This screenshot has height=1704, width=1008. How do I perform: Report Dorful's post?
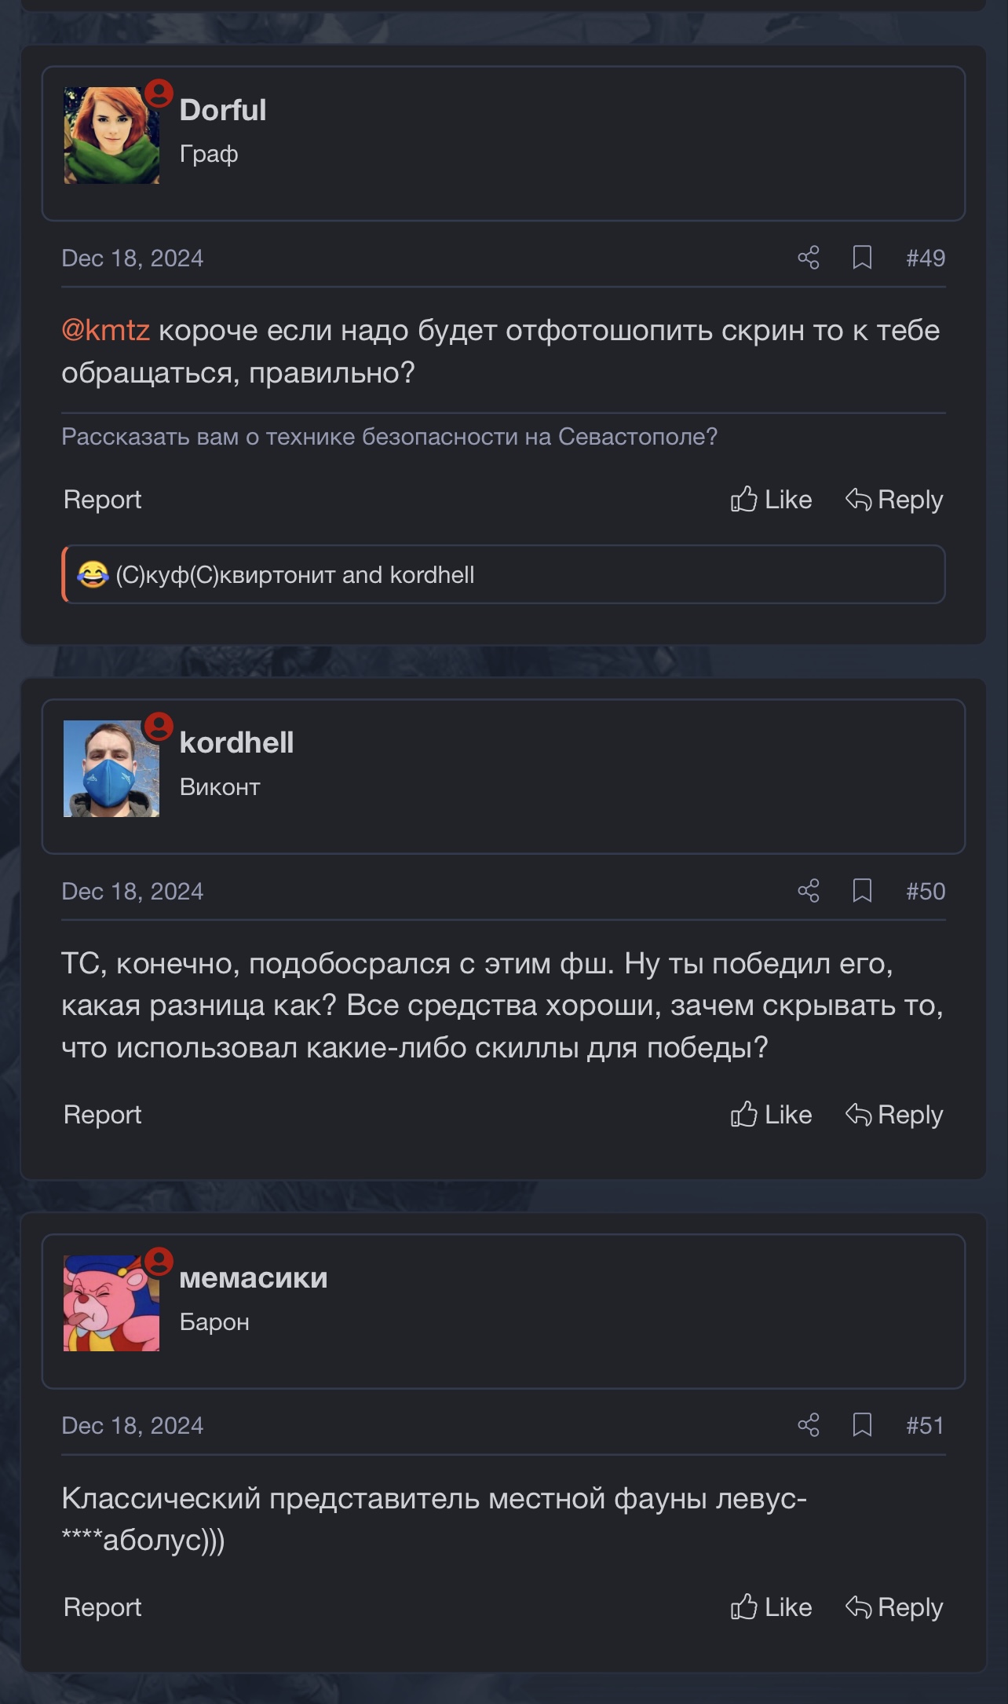coord(102,500)
